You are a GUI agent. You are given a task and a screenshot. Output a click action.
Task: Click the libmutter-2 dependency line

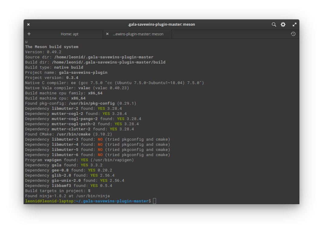(x=73, y=109)
